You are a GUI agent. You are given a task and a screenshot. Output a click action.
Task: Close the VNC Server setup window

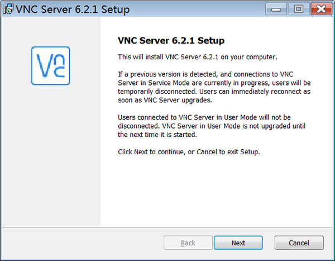(318, 9)
